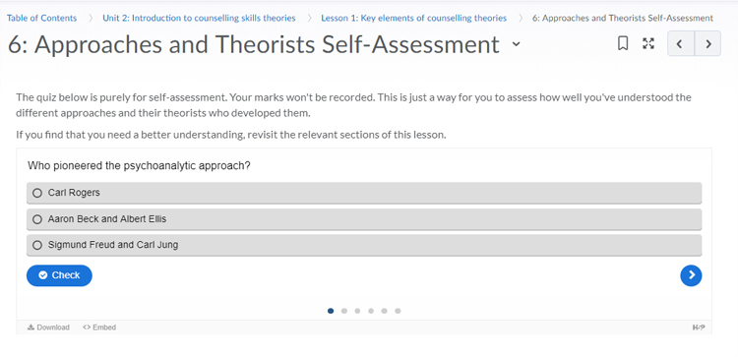Select the Carl Rogers answer option
This screenshot has width=738, height=357.
click(x=364, y=193)
